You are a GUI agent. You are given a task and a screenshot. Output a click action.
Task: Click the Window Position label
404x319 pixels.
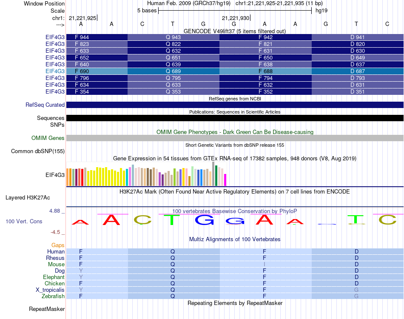tap(44, 3)
